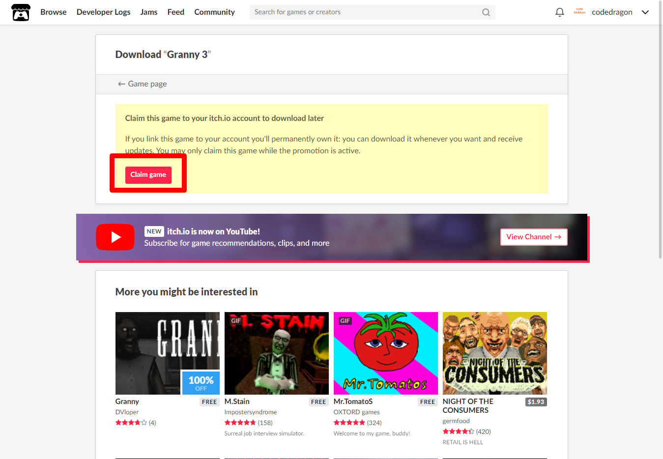663x459 pixels.
Task: Click Mr.TomatoS star rating (324)
Action: pyautogui.click(x=358, y=423)
